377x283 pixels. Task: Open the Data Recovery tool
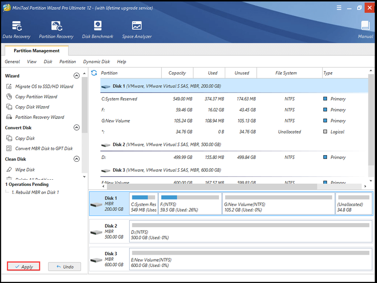[16, 30]
